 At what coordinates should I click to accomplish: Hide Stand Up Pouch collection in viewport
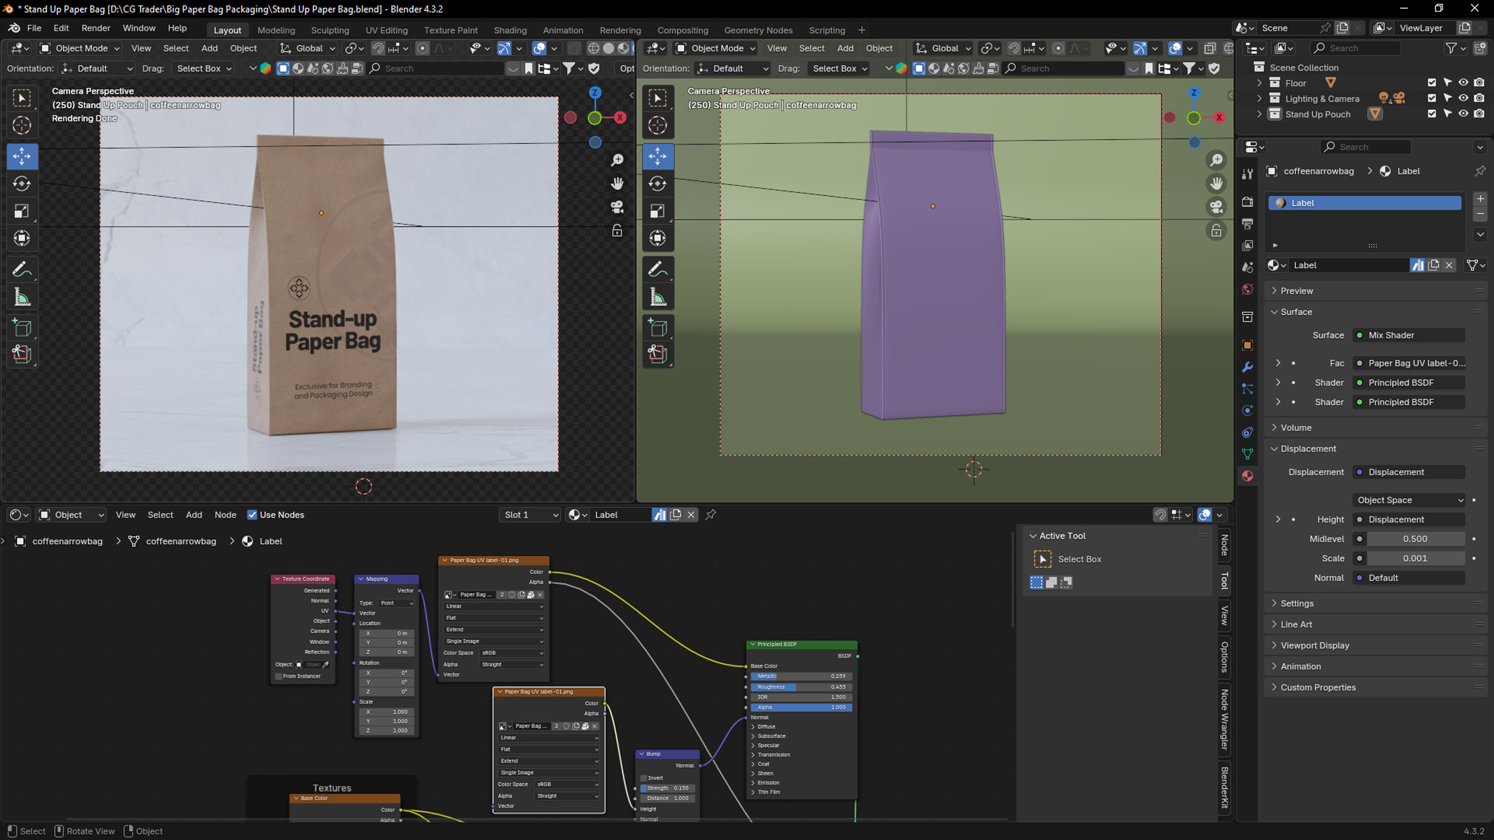(x=1463, y=114)
